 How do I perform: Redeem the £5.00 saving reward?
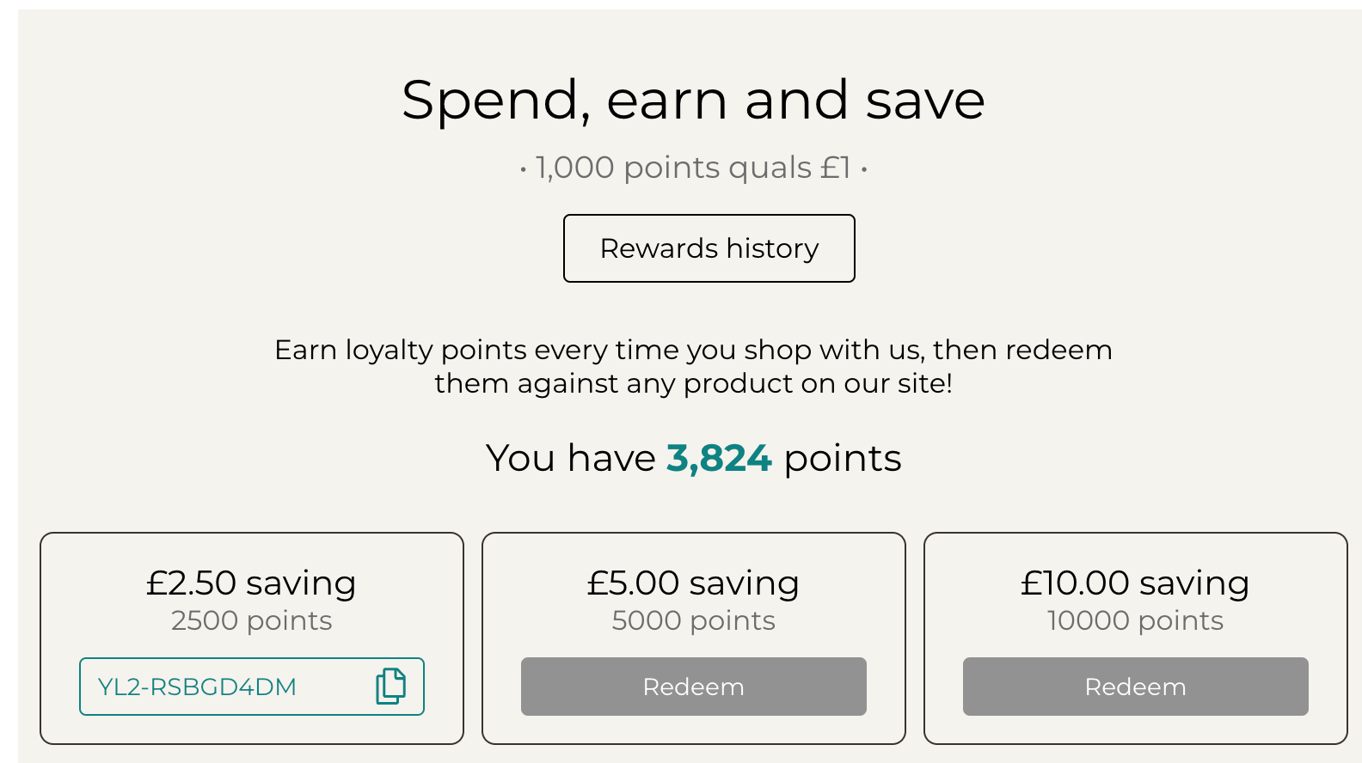pos(693,687)
